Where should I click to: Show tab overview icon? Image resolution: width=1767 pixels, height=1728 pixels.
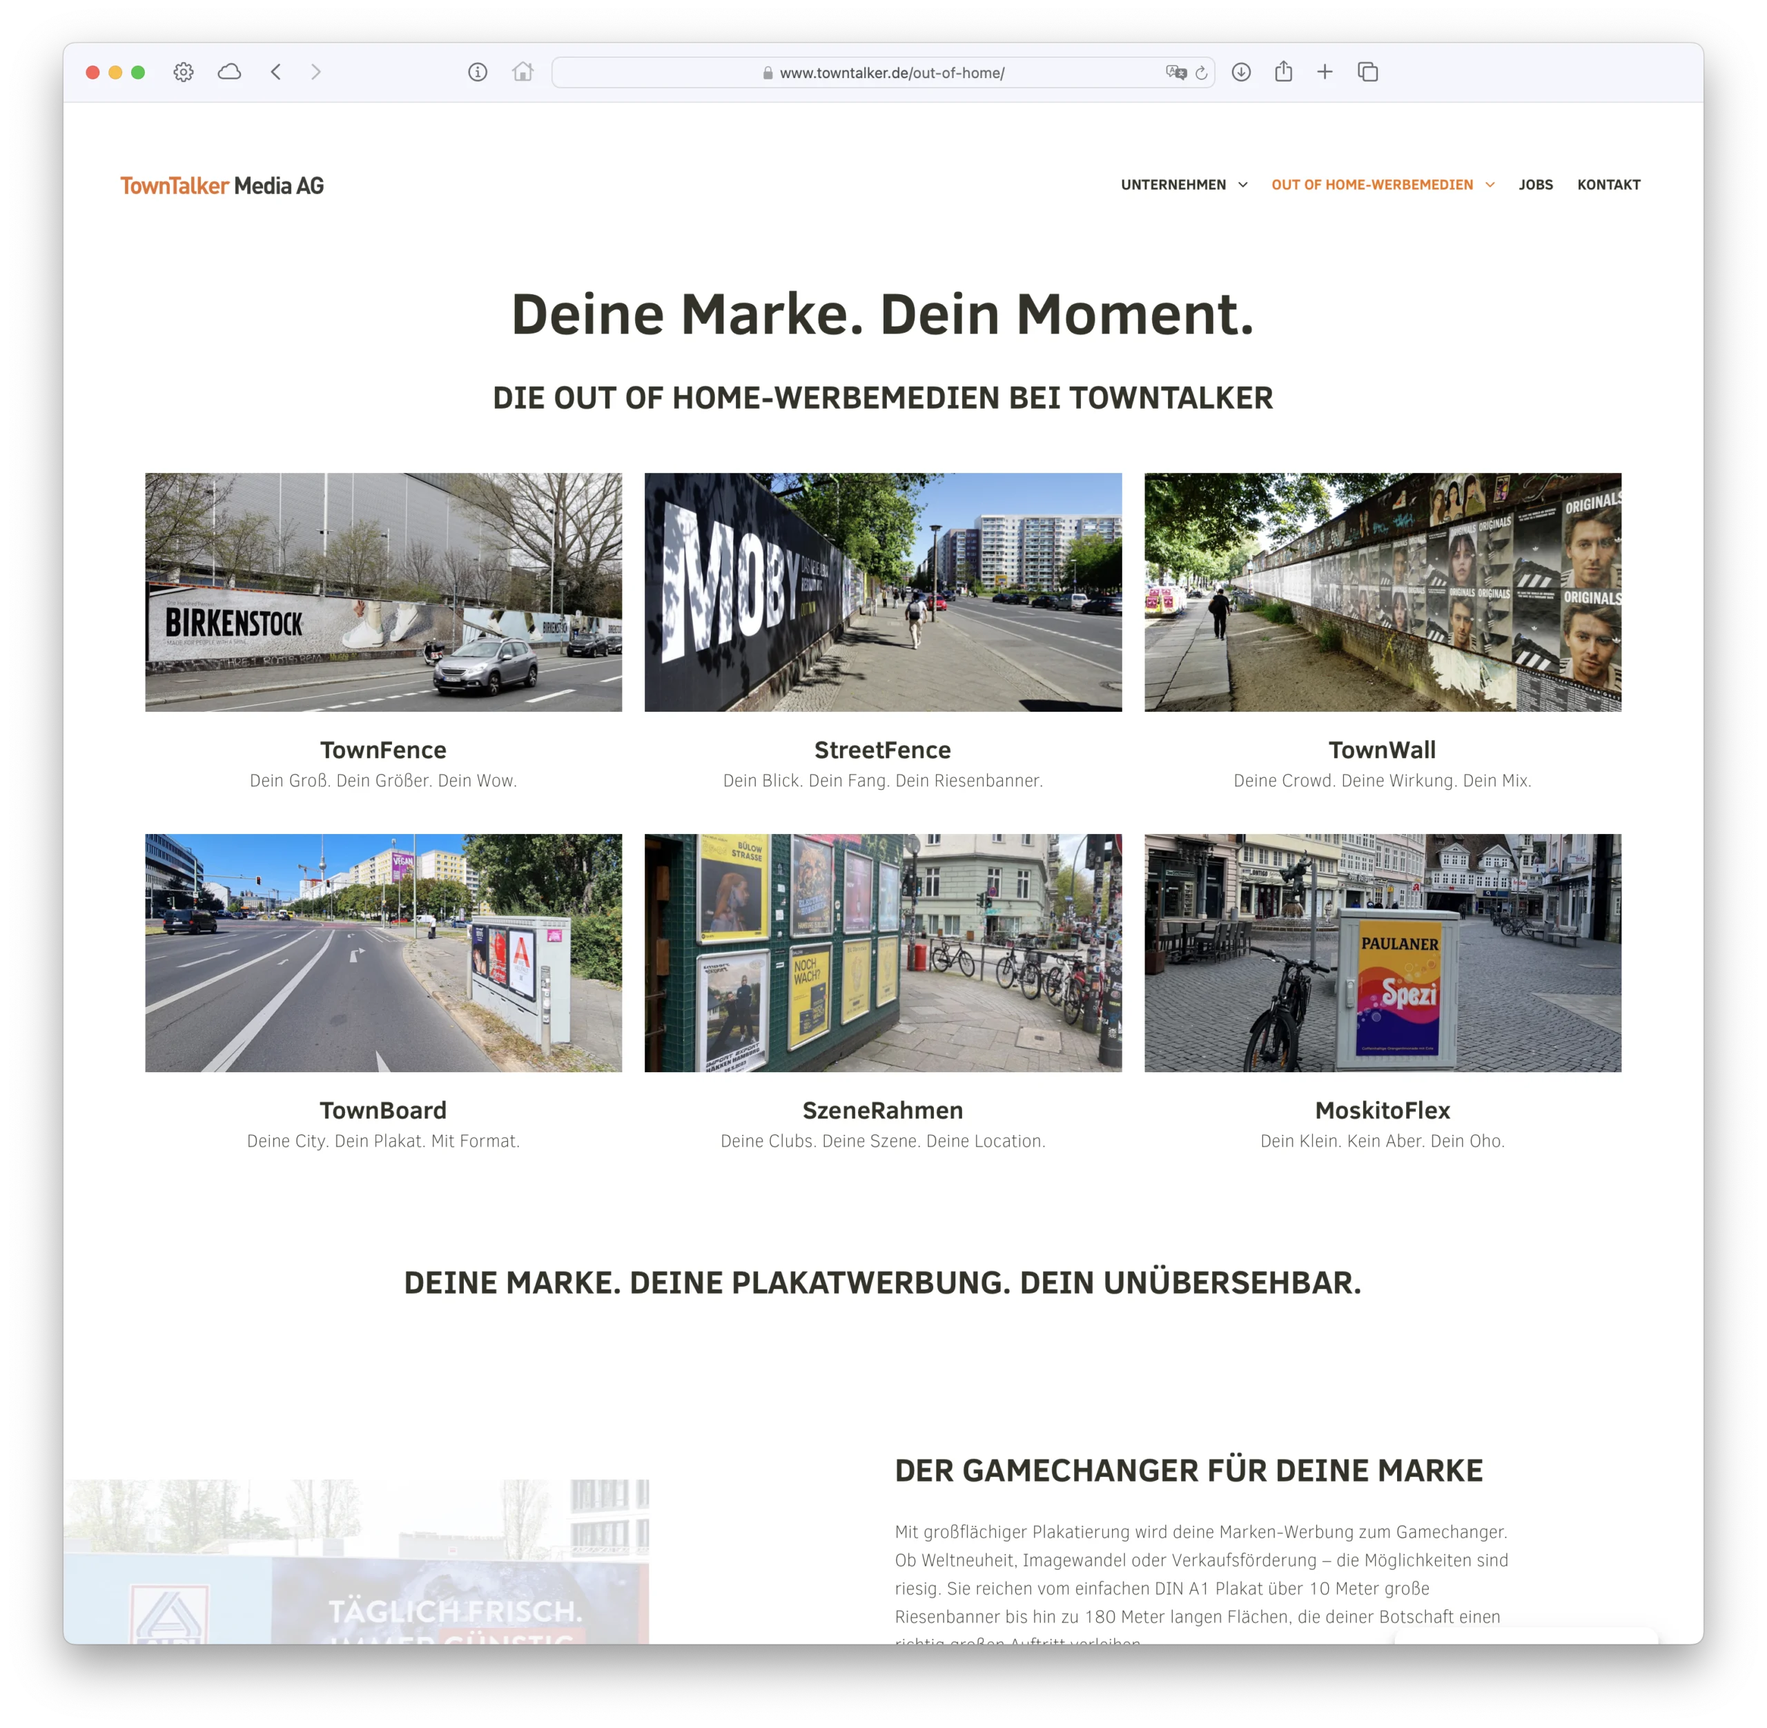(x=1367, y=72)
